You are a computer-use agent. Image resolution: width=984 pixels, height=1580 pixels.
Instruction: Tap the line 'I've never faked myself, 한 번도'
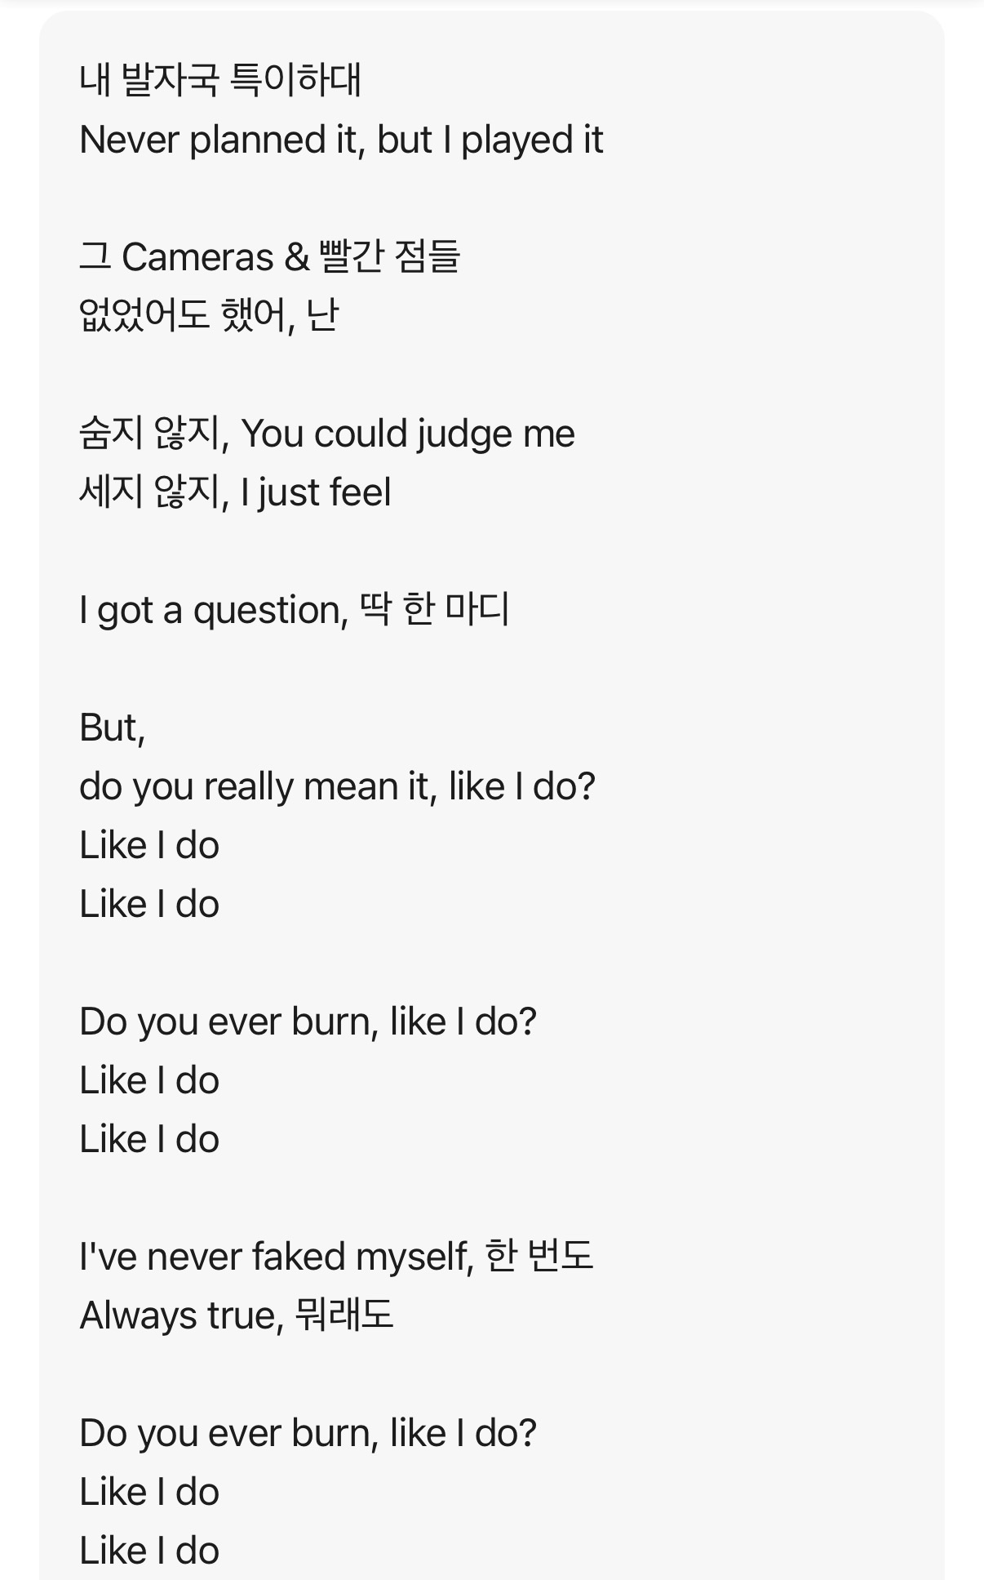point(336,1257)
